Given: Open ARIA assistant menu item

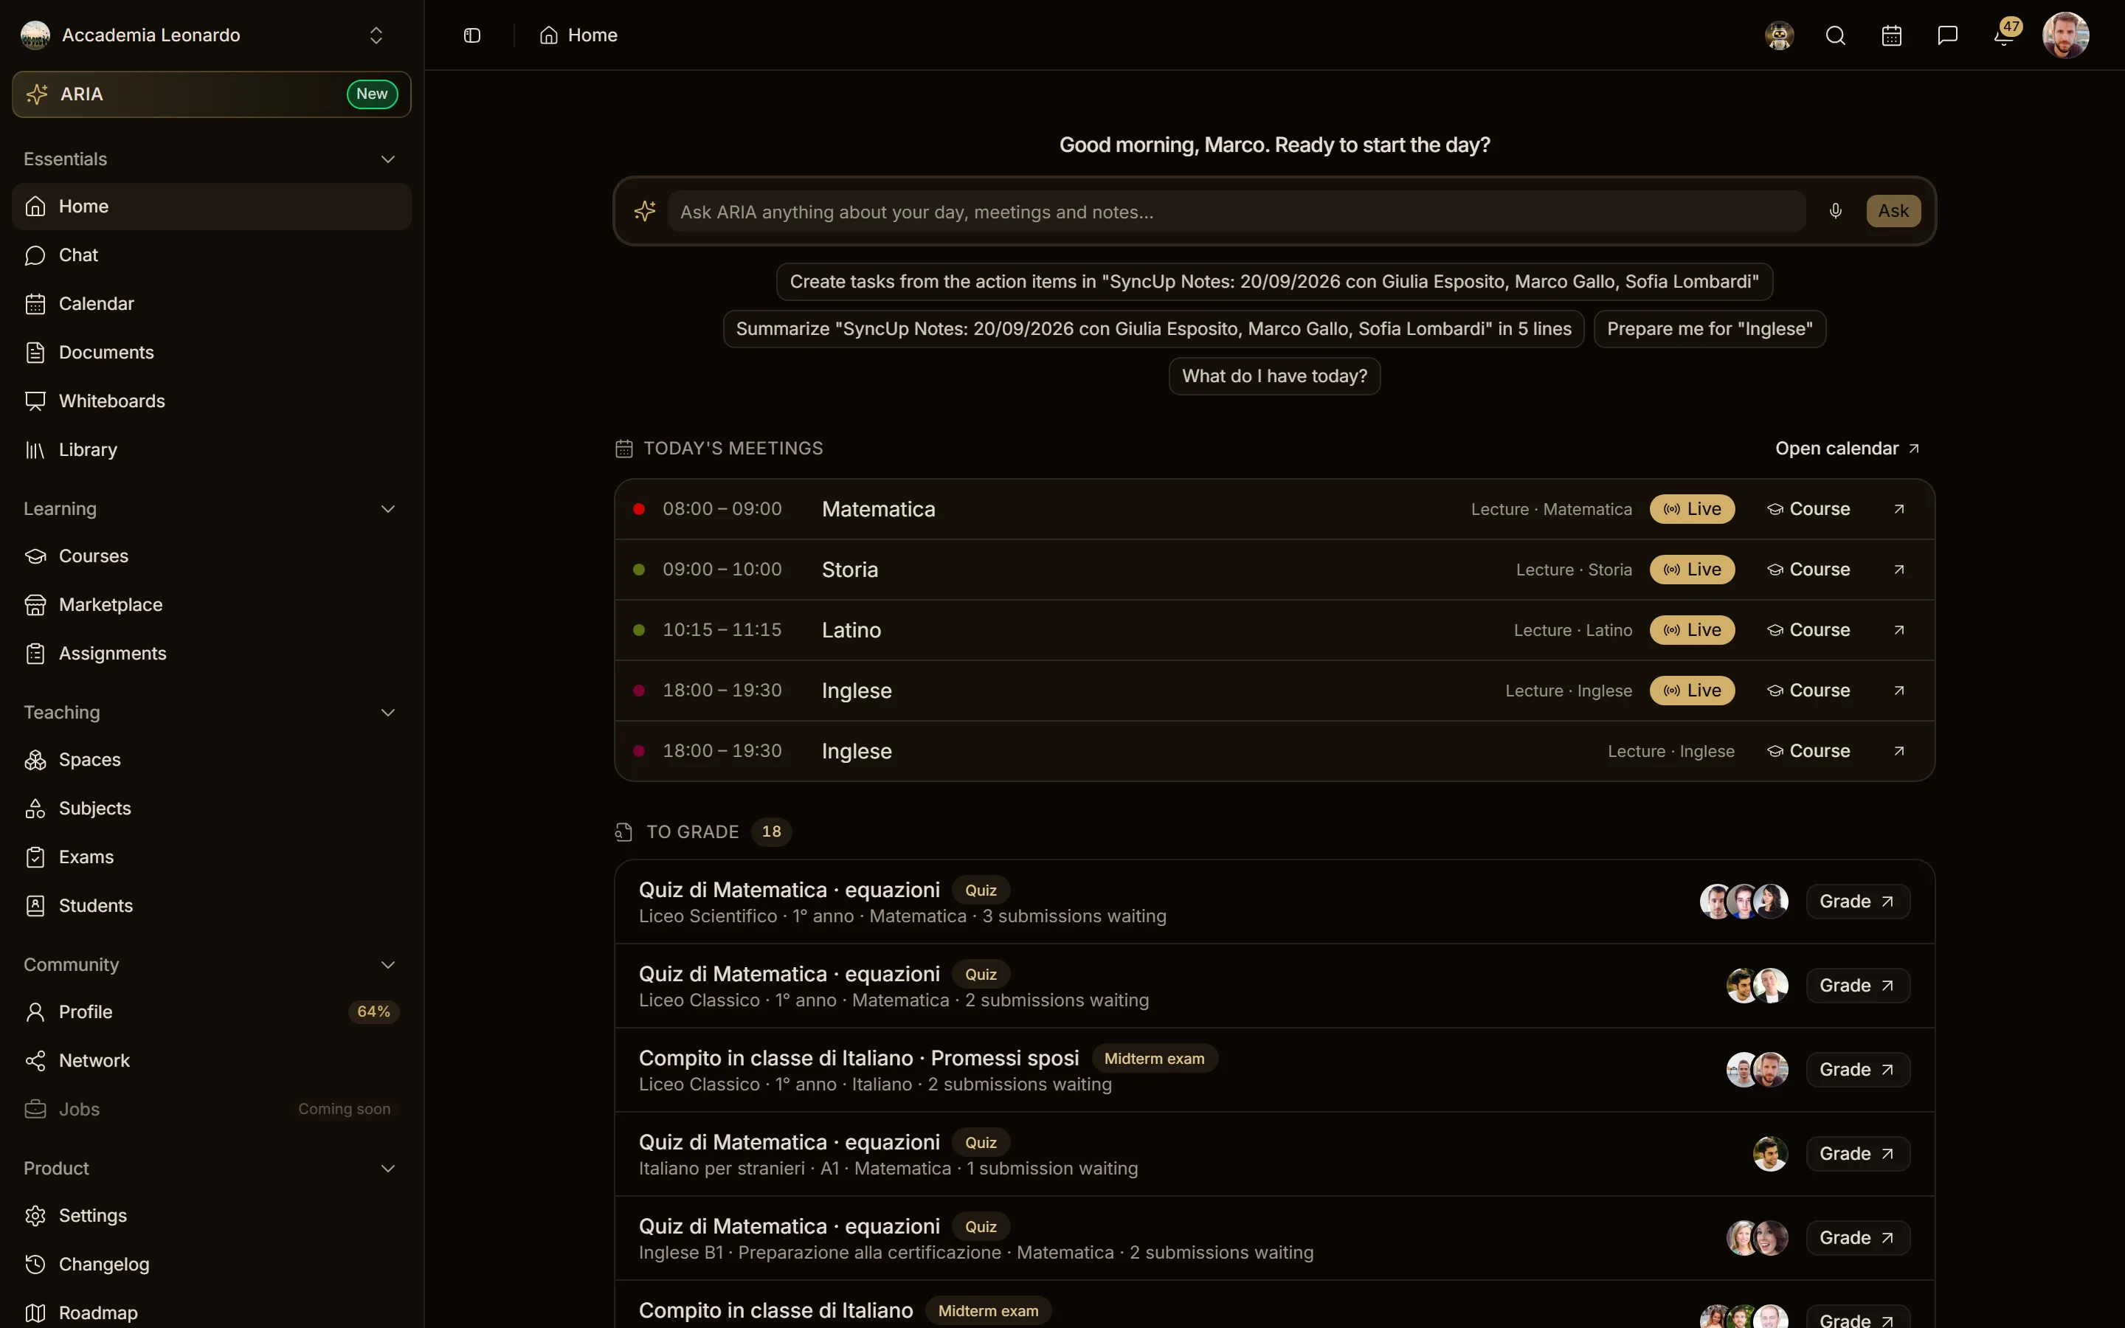Looking at the screenshot, I should 212,94.
